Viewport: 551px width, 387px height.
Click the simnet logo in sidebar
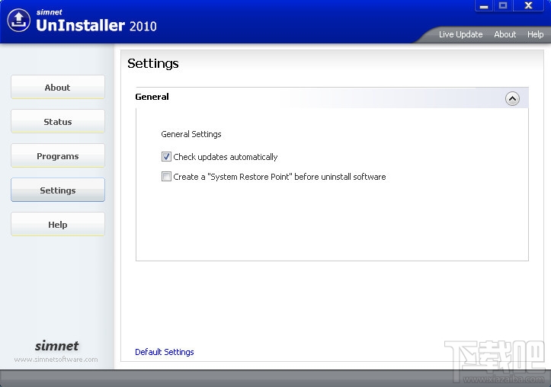[x=56, y=346]
